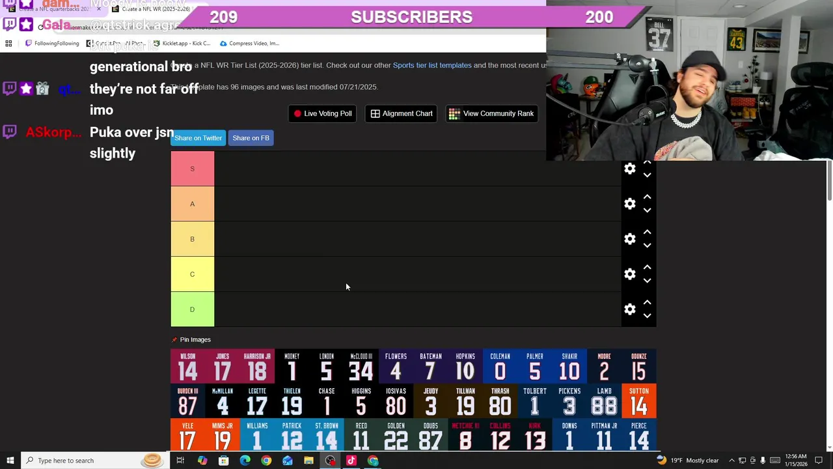Open Sports tier list templates link
The height and width of the screenshot is (469, 833).
(432, 65)
